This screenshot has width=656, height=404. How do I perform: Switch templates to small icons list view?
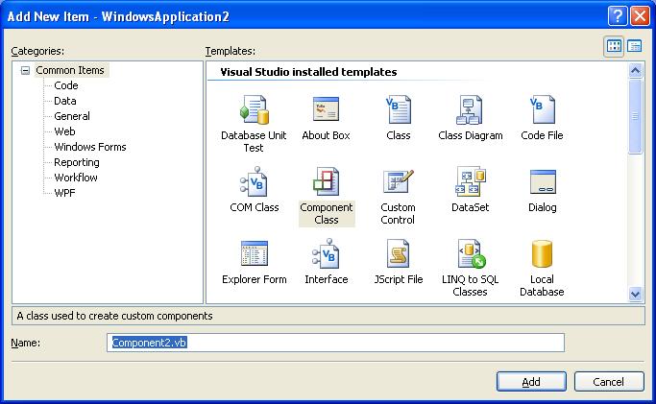pos(635,46)
